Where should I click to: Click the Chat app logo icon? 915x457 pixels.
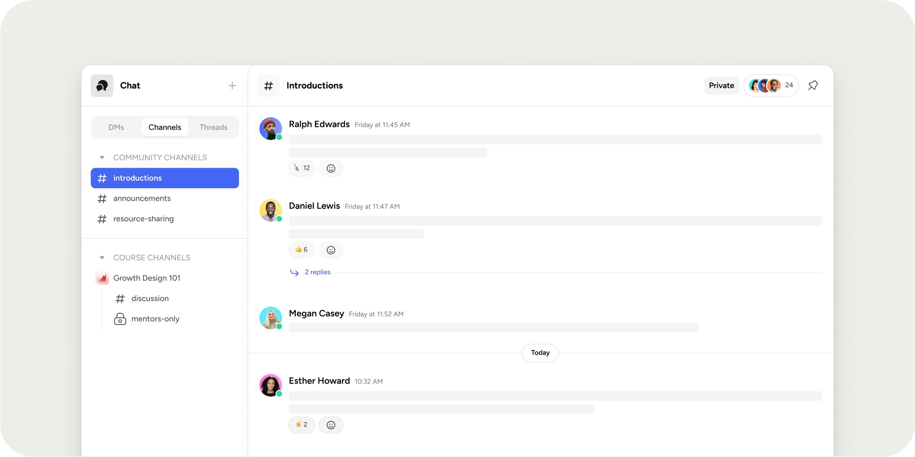[x=102, y=86]
